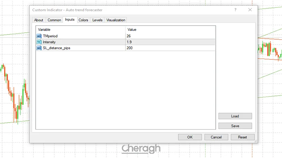Reset the inputs to defaults
The width and height of the screenshot is (282, 158).
pyautogui.click(x=242, y=137)
